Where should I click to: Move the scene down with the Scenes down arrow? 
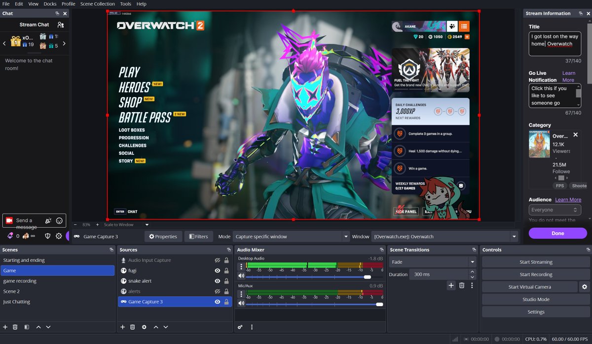tap(48, 327)
